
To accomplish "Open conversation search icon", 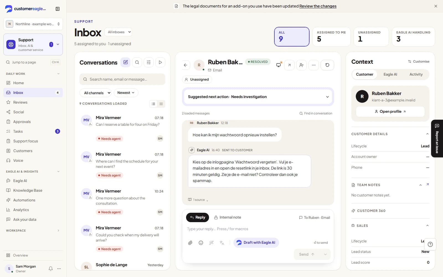I will pos(137,62).
